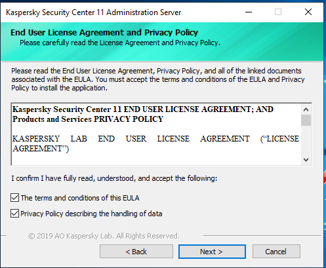Uncheck the Privacy Policy data handling checkbox

[14, 214]
